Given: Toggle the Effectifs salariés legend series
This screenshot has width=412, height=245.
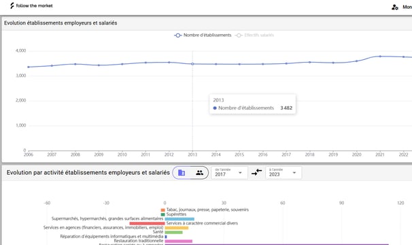Looking at the screenshot, I should click(254, 35).
